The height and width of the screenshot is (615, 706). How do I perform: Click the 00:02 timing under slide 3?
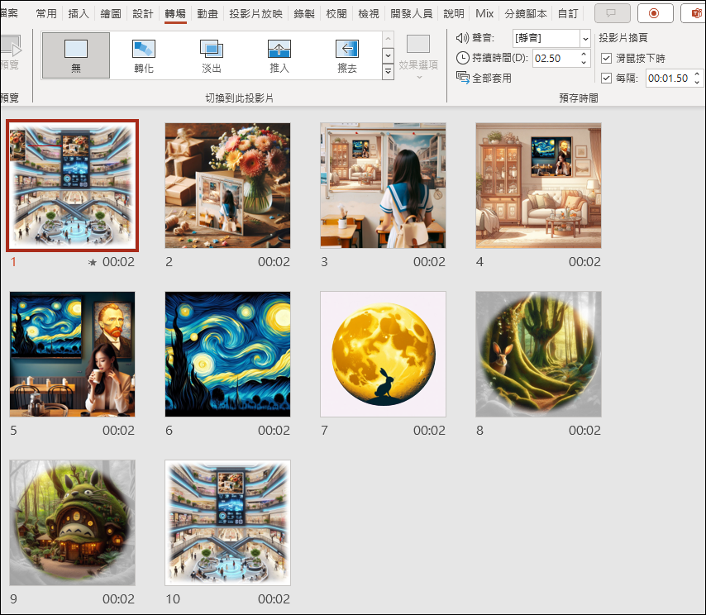(429, 261)
